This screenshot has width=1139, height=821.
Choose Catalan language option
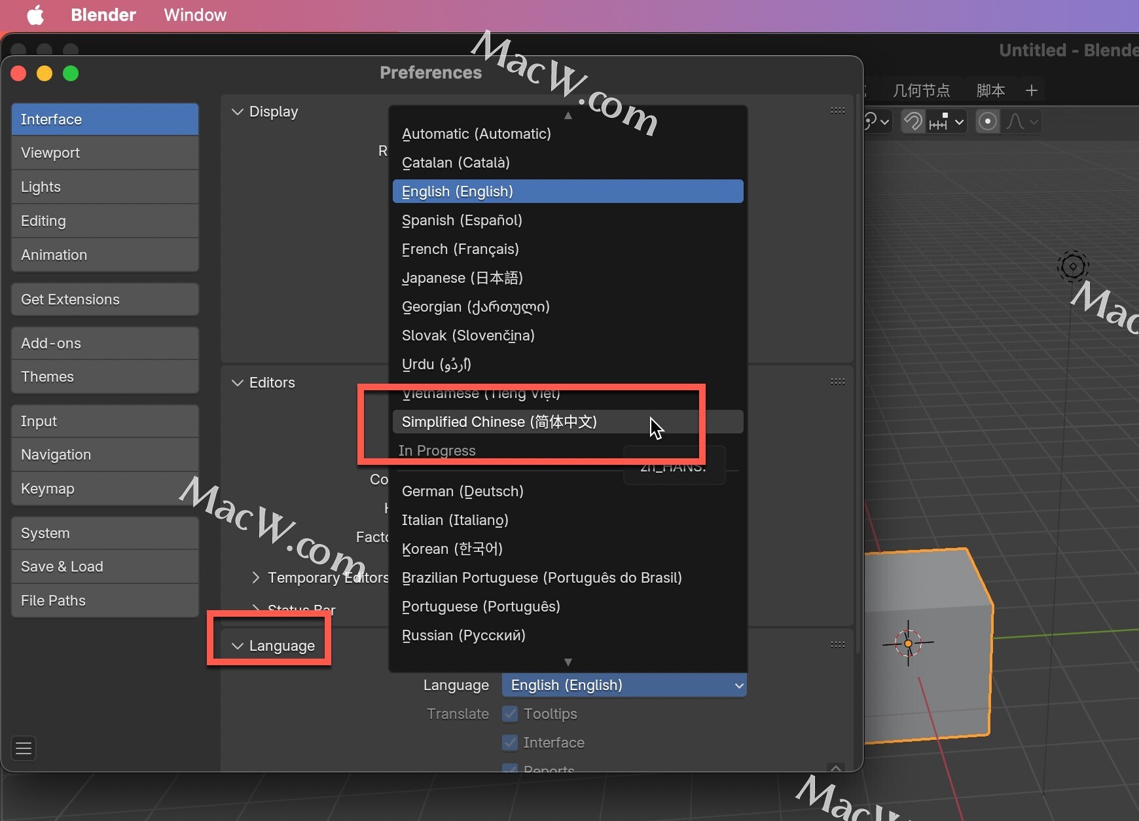tap(568, 162)
